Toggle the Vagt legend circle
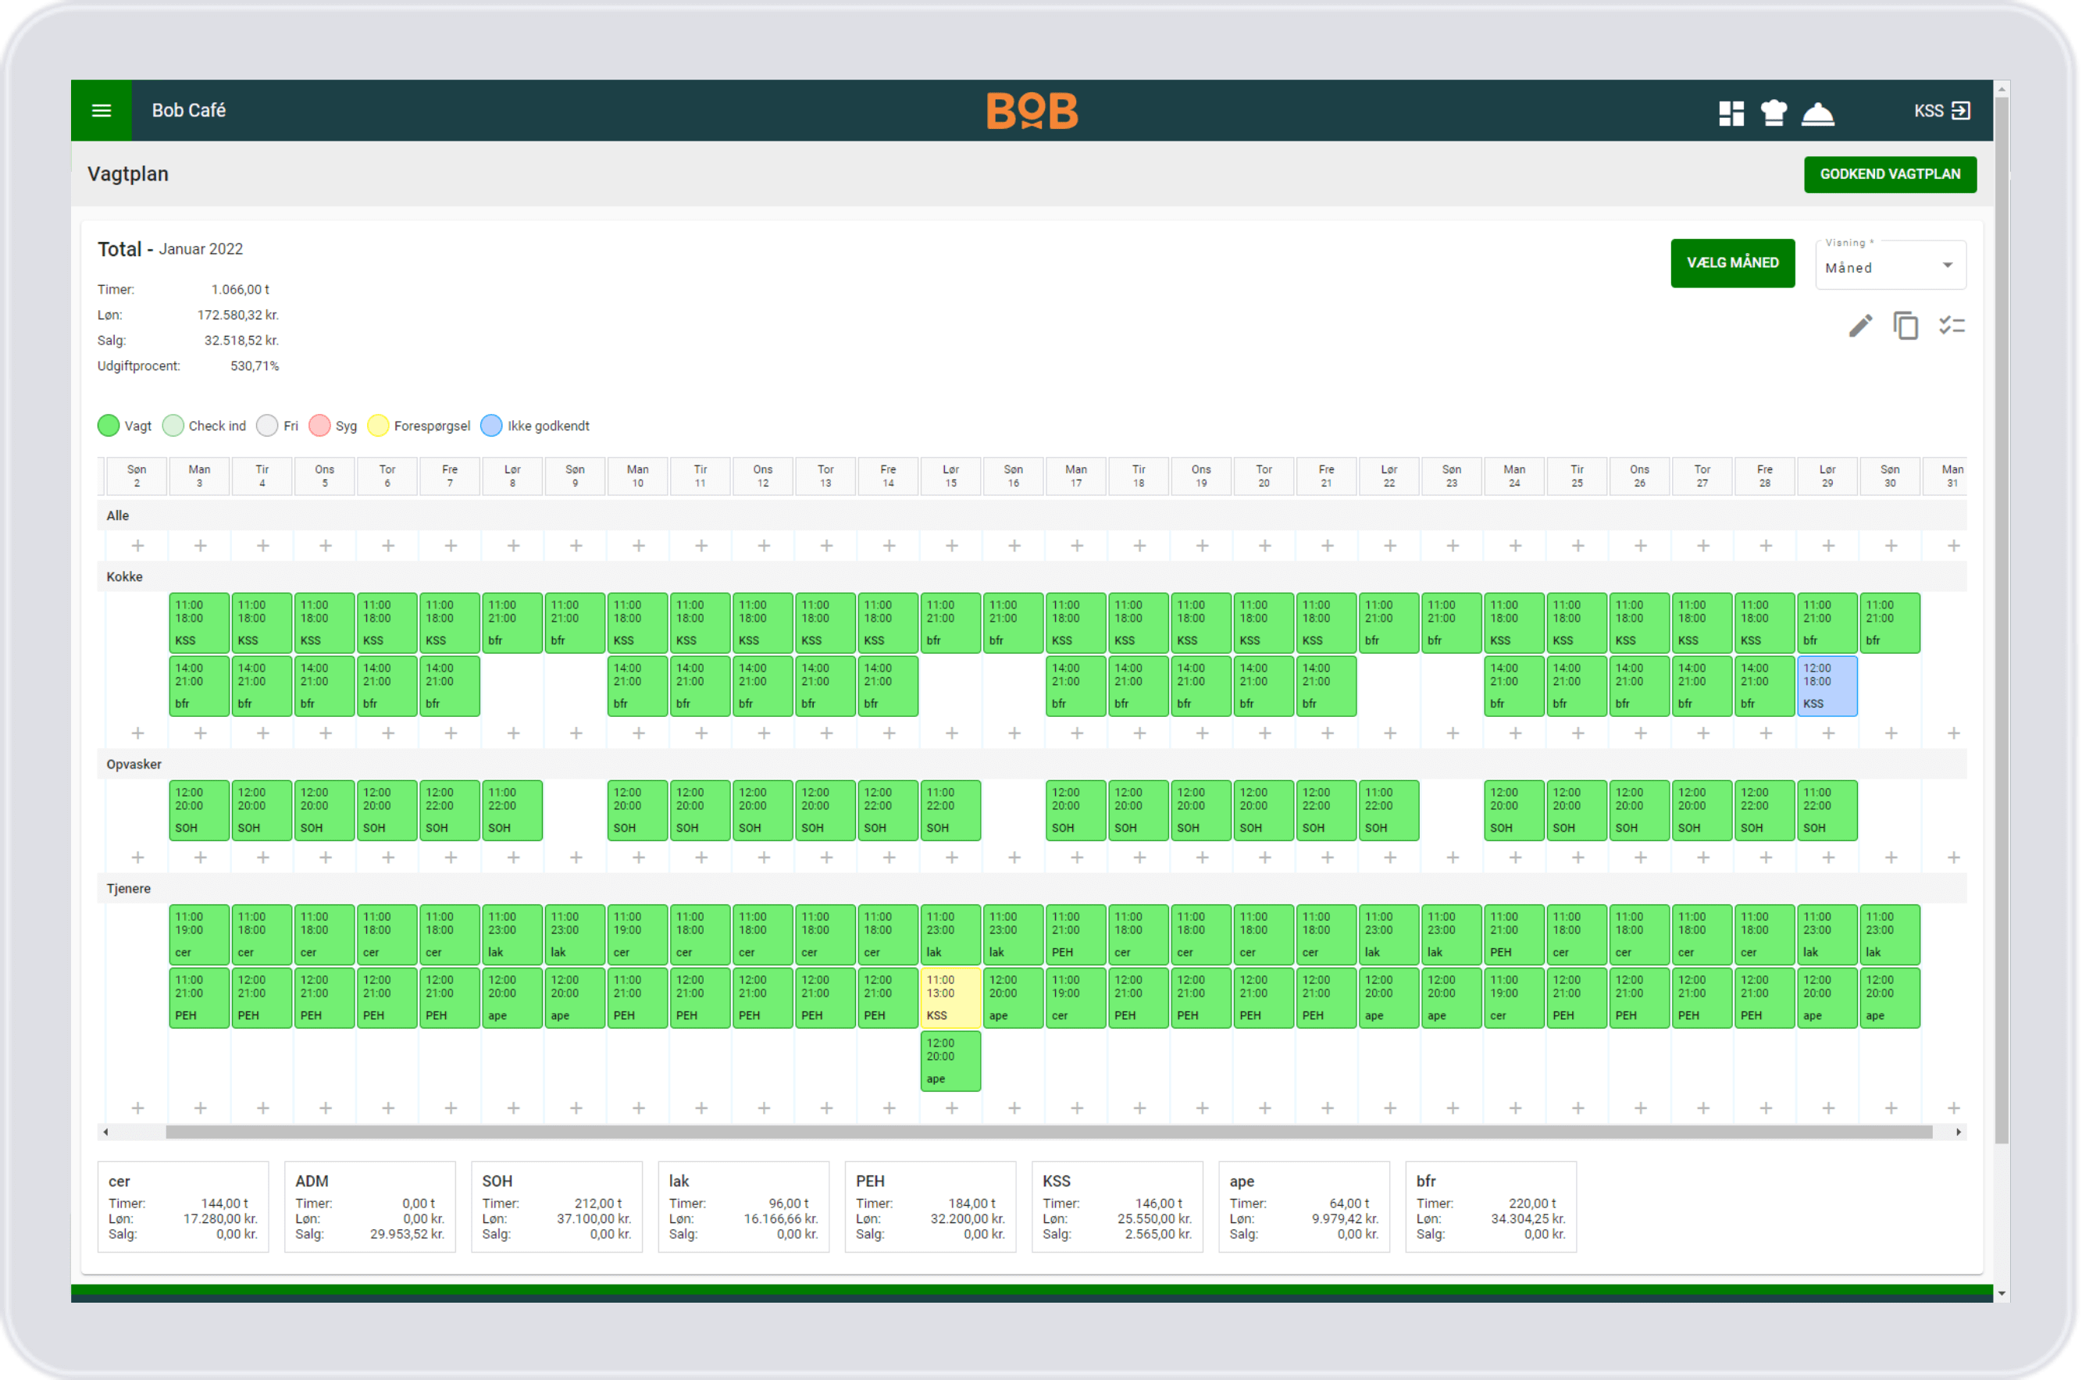2082x1380 pixels. click(x=109, y=426)
